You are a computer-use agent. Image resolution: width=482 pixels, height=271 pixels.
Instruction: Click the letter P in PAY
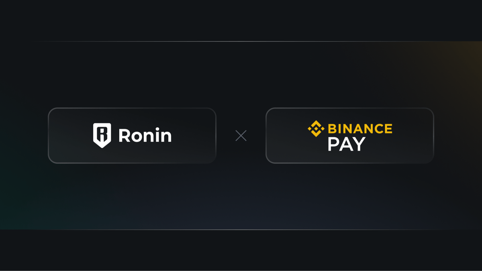[333, 144]
